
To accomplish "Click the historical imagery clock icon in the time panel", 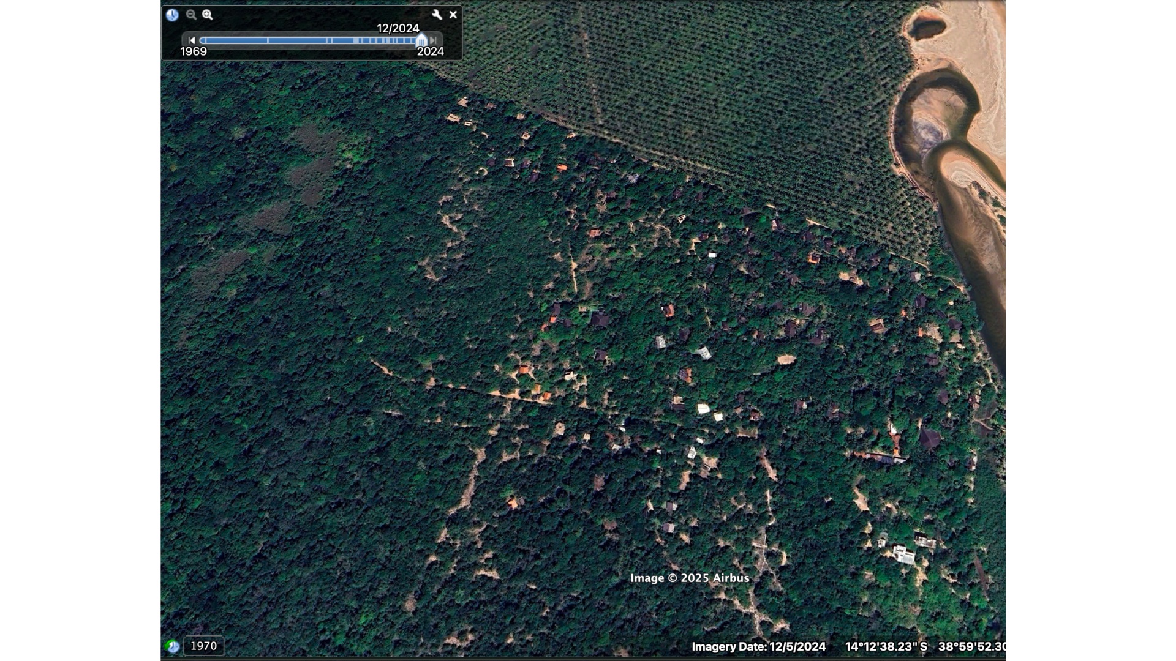I will click(172, 15).
